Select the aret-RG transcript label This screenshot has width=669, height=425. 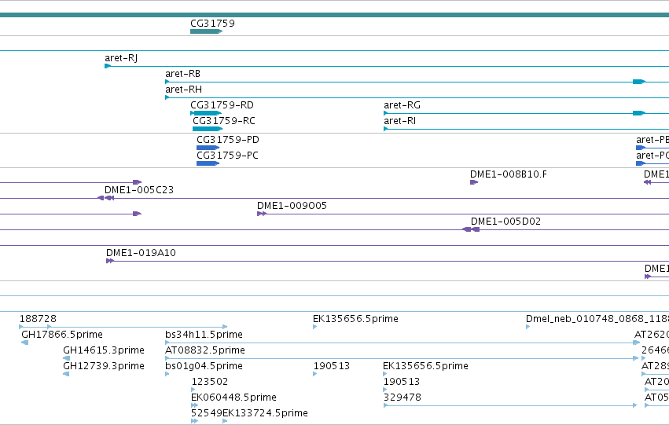pyautogui.click(x=402, y=105)
